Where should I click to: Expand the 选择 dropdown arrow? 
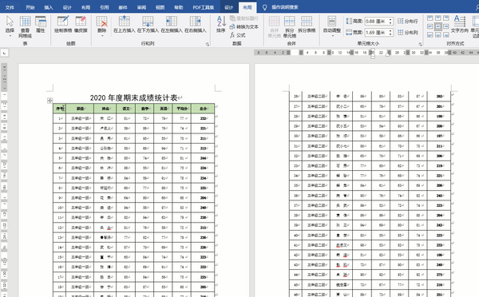[x=10, y=36]
